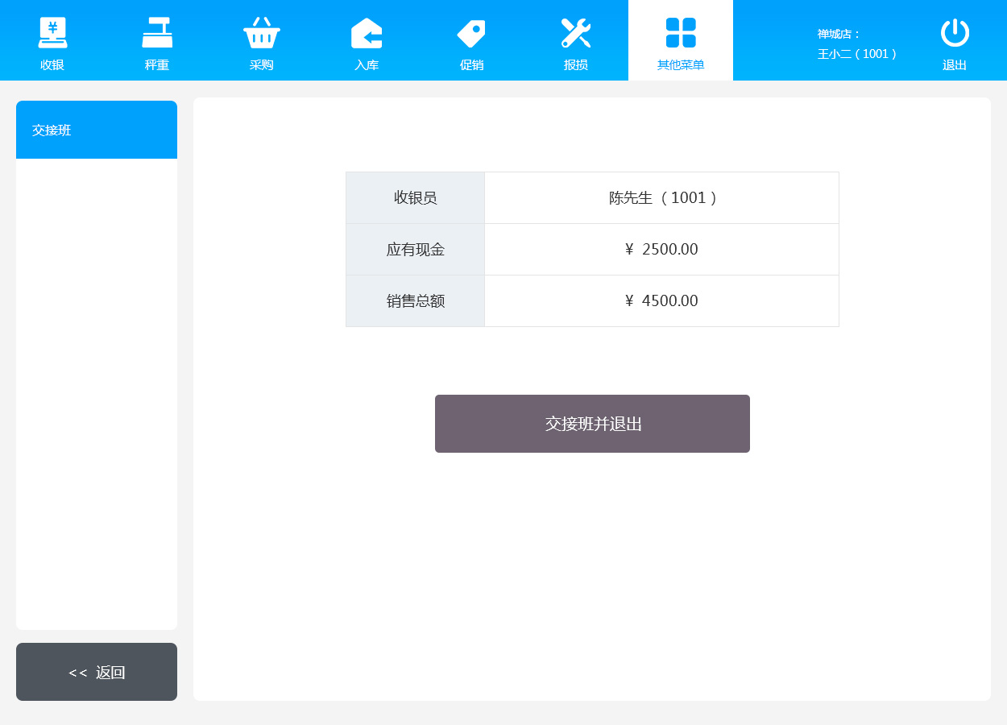This screenshot has width=1007, height=725.
Task: Click the 退出 power icon
Action: [x=955, y=34]
